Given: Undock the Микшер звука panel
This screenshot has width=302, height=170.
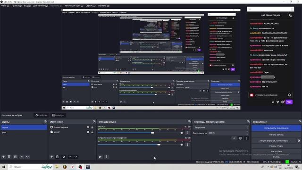Looking at the screenshot, I should click(190, 122).
